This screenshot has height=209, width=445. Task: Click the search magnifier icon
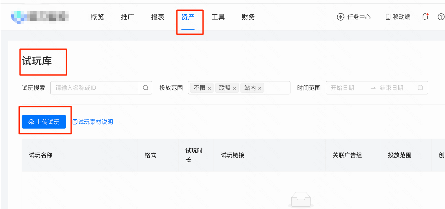tap(145, 88)
